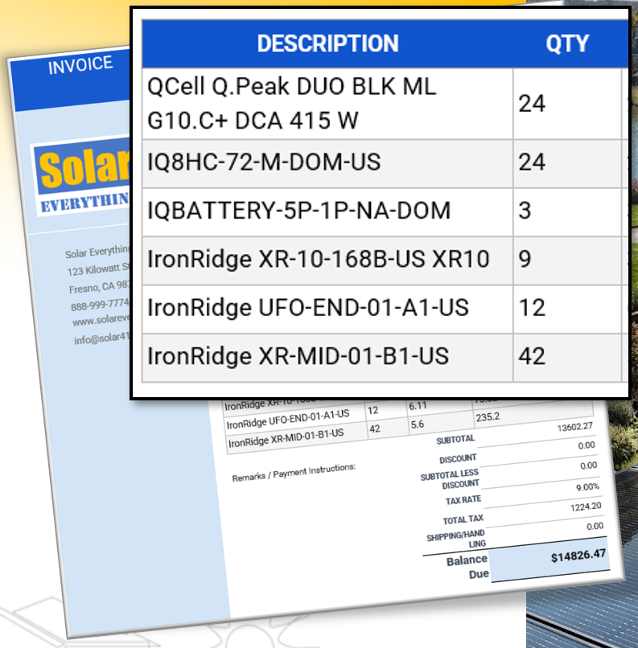638x648 pixels.
Task: Select the IQBATTERY-5P-1P-NA-DOM description cell
Action: [x=327, y=212]
